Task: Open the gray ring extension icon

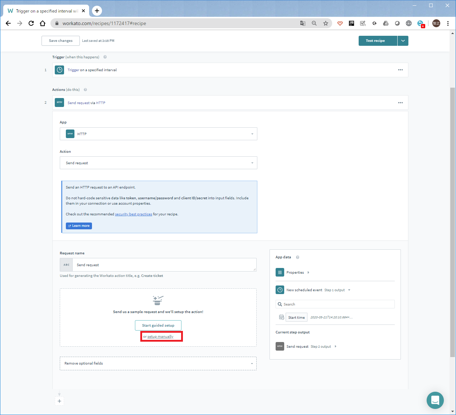Action: 397,23
